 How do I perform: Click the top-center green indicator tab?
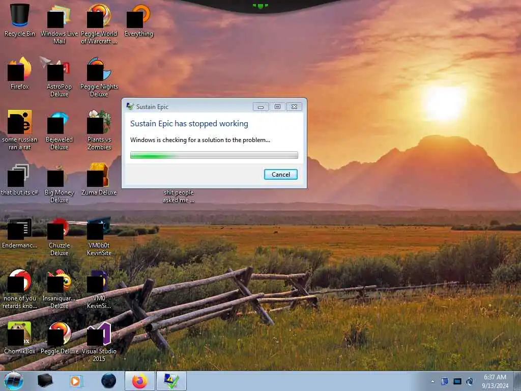pyautogui.click(x=260, y=6)
